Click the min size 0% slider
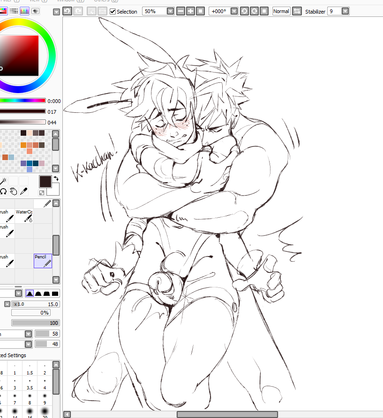383x418 pixels. (x=30, y=313)
